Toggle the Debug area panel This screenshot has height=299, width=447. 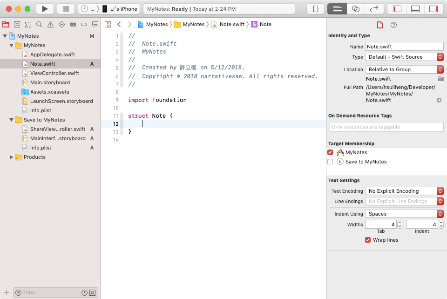tap(415, 9)
